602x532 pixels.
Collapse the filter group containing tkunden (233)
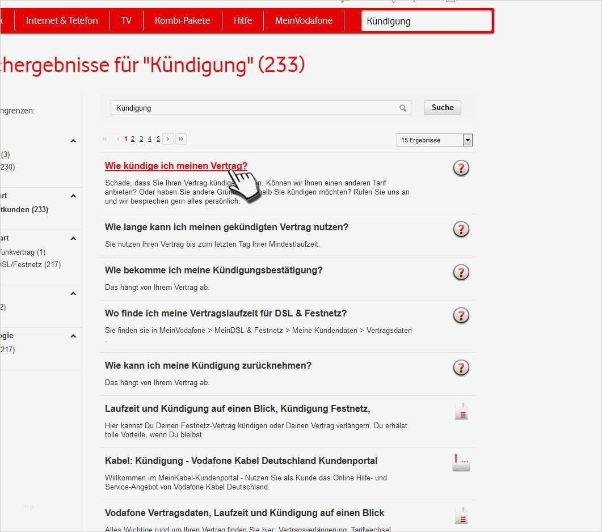[73, 196]
